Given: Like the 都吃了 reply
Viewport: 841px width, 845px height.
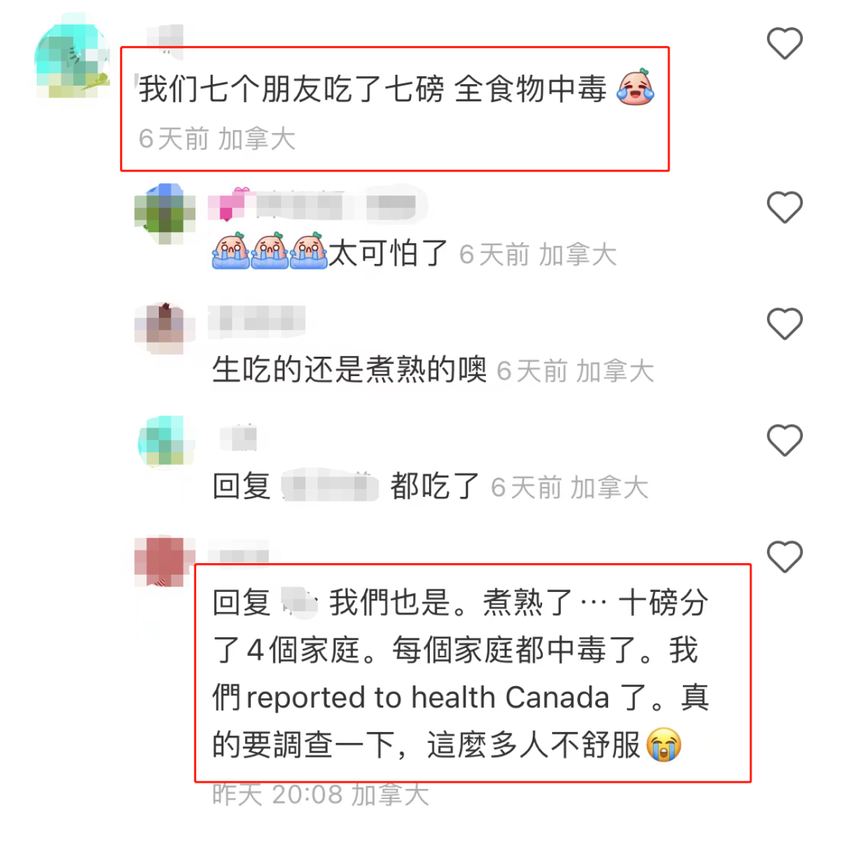Looking at the screenshot, I should (x=784, y=440).
